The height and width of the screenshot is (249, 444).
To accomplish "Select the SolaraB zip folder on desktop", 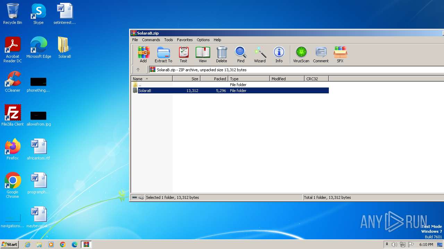I will [x=65, y=48].
